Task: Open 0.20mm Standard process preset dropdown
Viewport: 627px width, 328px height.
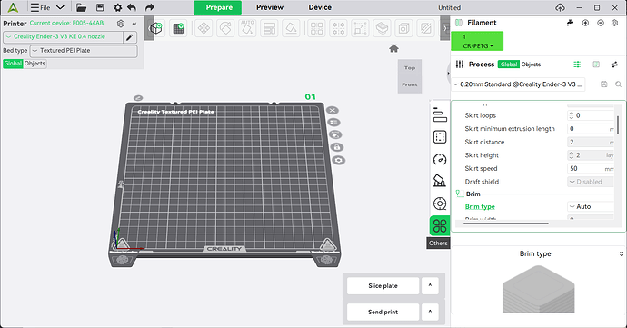Action: coord(518,84)
